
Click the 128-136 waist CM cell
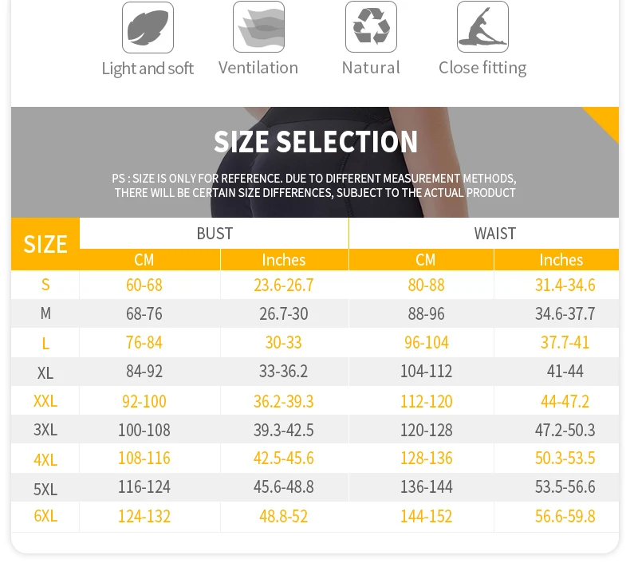[427, 458]
